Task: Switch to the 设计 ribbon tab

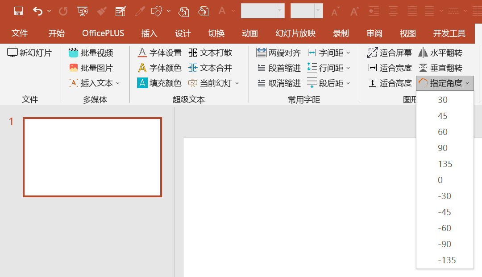Action: point(183,33)
